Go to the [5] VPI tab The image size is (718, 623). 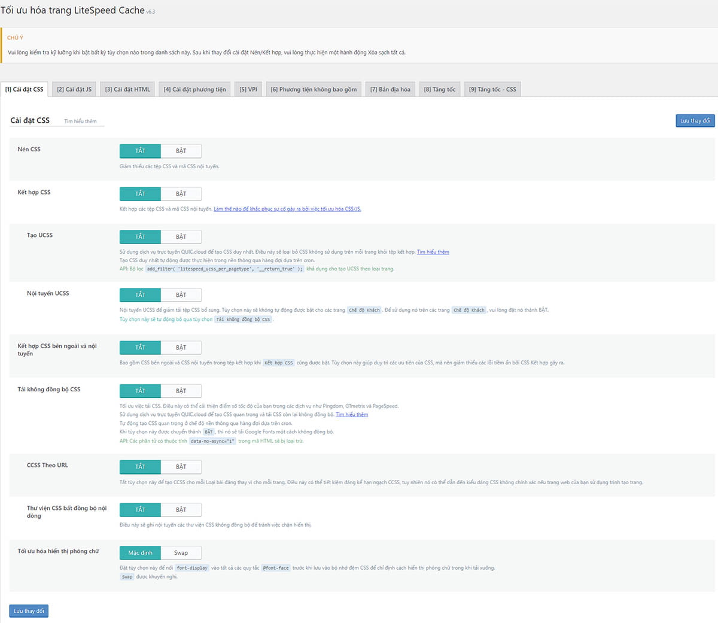coord(248,90)
